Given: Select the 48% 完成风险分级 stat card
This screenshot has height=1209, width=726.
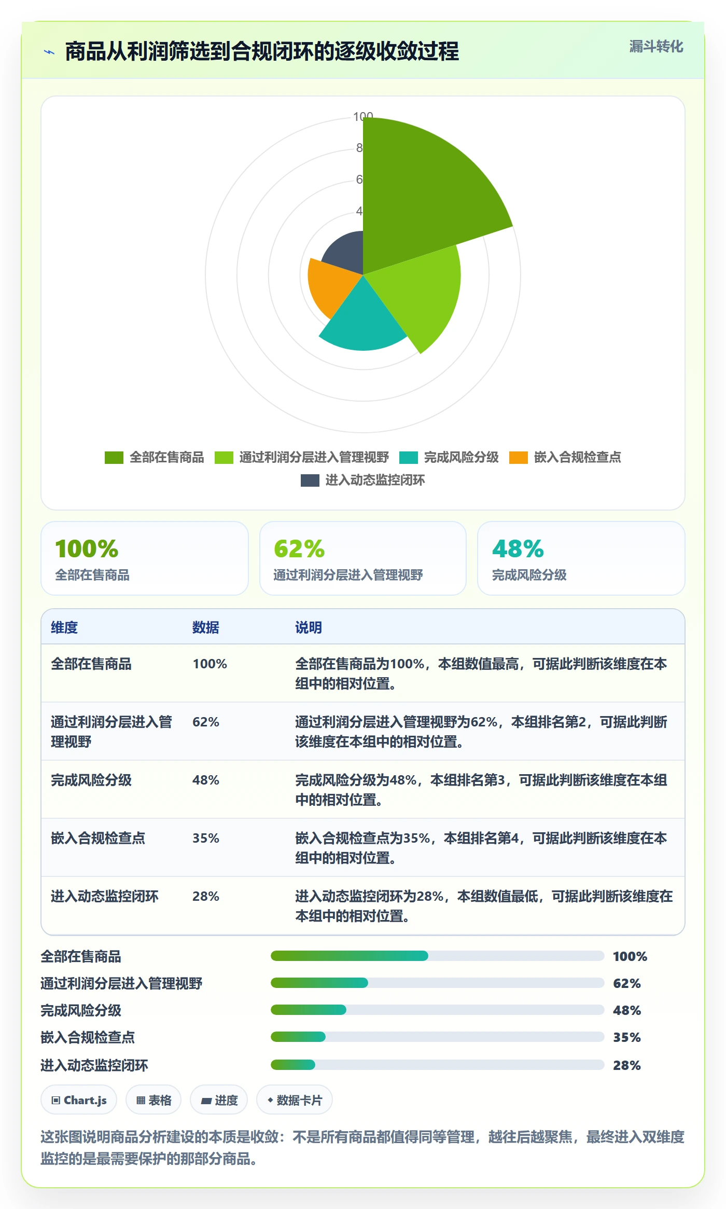Looking at the screenshot, I should (x=581, y=558).
